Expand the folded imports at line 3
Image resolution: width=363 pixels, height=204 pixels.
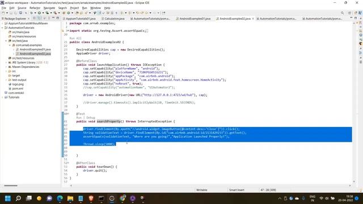click(67, 31)
